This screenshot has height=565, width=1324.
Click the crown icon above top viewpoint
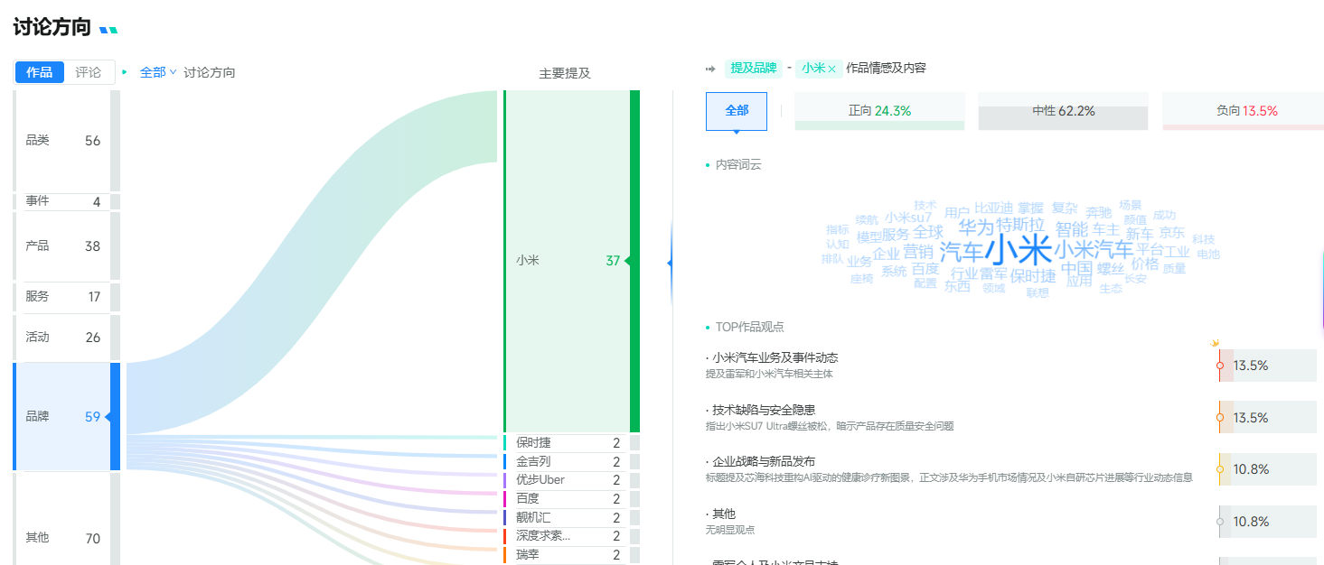pyautogui.click(x=1216, y=343)
